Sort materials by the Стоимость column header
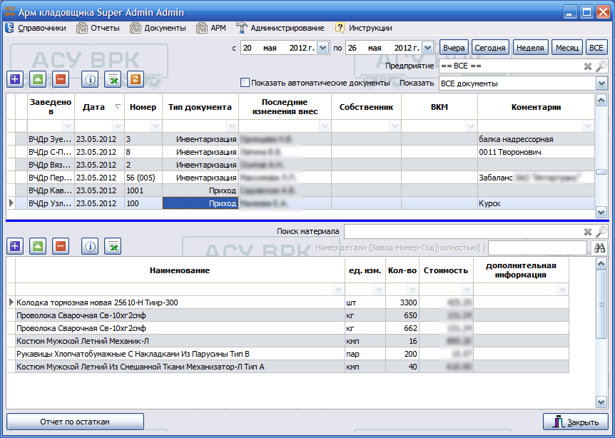Image resolution: width=615 pixels, height=438 pixels. pyautogui.click(x=446, y=270)
